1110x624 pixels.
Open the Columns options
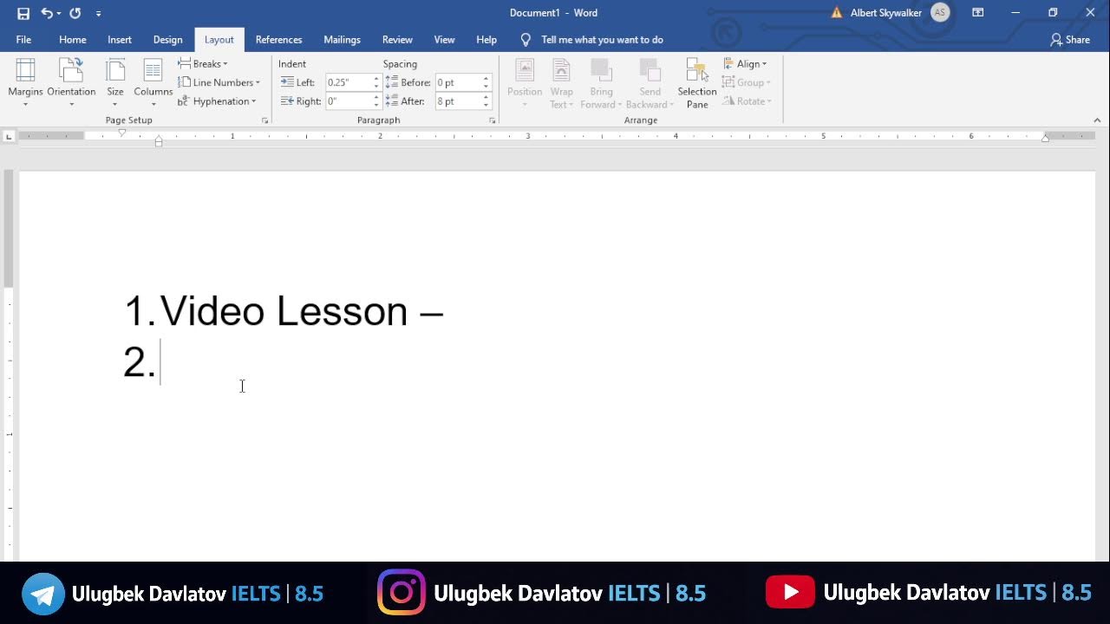[153, 83]
